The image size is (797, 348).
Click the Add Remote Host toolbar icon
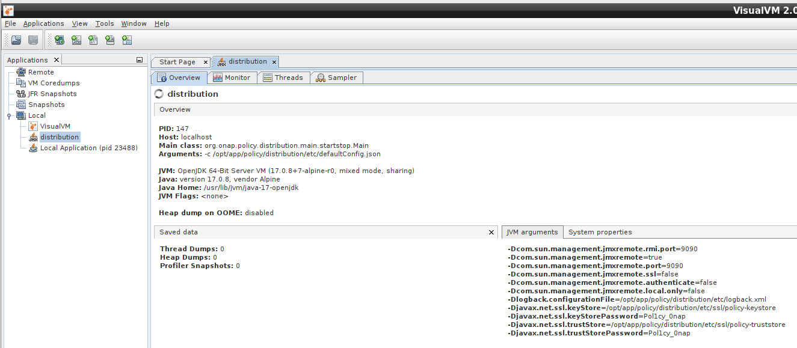(60, 40)
